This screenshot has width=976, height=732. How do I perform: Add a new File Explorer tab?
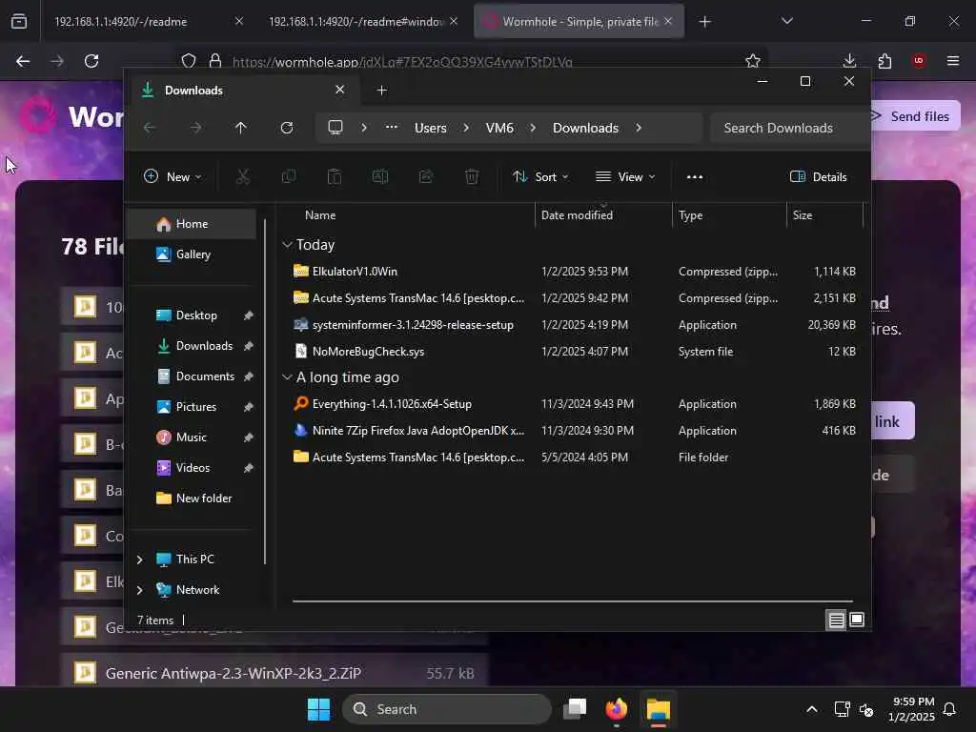[x=382, y=91]
